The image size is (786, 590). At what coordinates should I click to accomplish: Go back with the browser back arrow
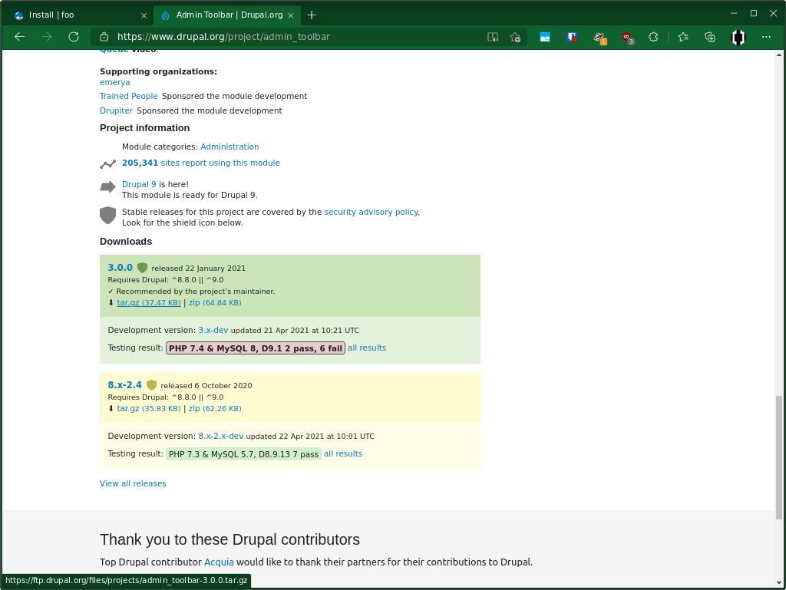point(19,36)
